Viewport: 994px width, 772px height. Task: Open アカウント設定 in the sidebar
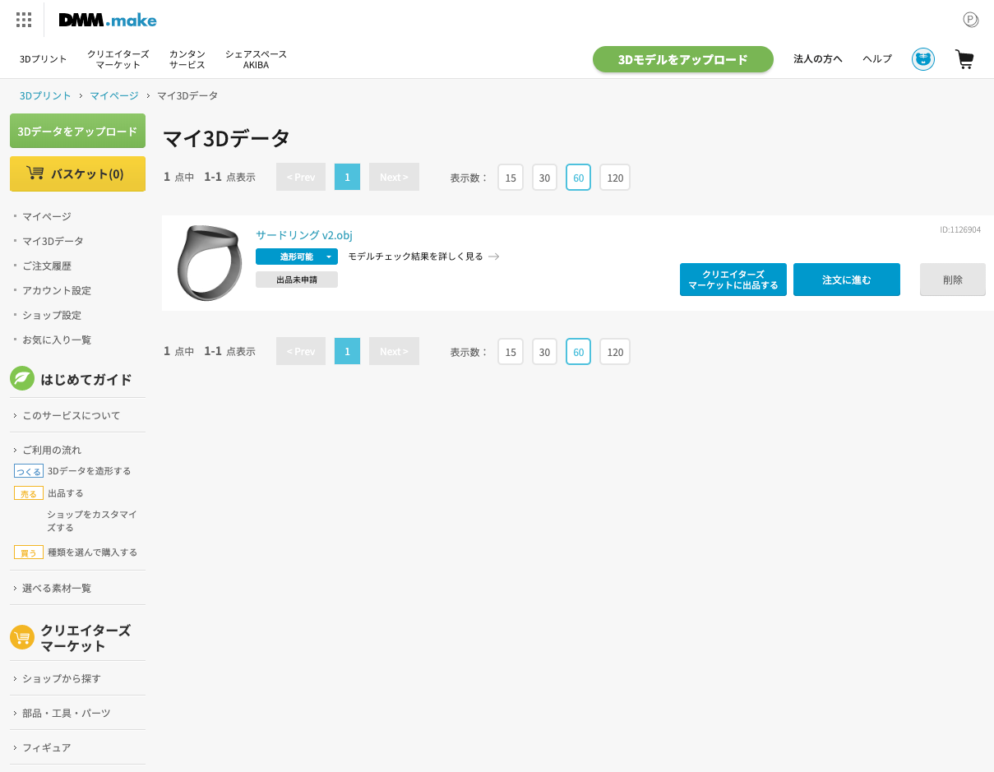57,290
